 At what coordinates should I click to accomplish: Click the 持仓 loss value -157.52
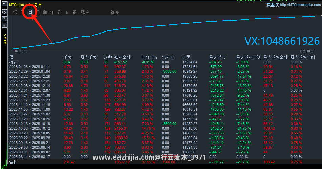(x=121, y=62)
